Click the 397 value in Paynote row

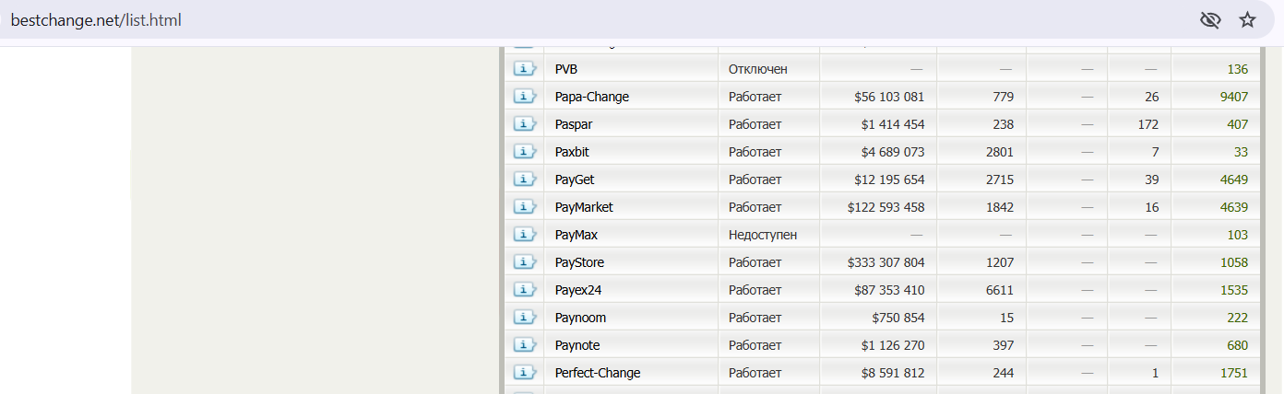1003,345
